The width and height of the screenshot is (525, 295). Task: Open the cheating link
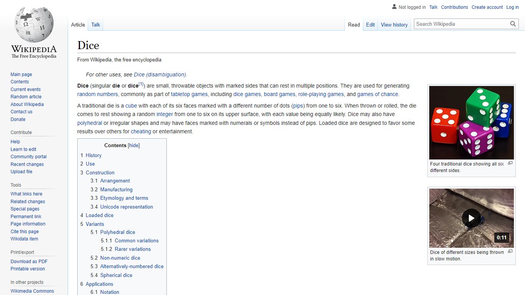tap(141, 131)
